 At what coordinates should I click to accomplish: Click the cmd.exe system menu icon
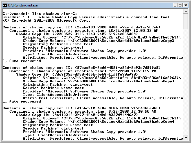(5, 5)
